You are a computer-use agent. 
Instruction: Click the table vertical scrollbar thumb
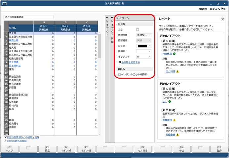(x=99, y=46)
